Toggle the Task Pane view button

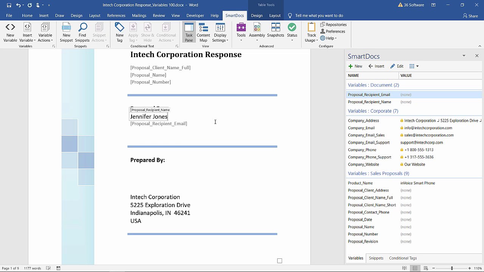[x=189, y=32]
